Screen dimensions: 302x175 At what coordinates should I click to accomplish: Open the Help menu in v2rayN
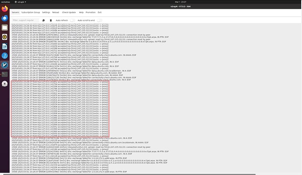click(x=81, y=12)
